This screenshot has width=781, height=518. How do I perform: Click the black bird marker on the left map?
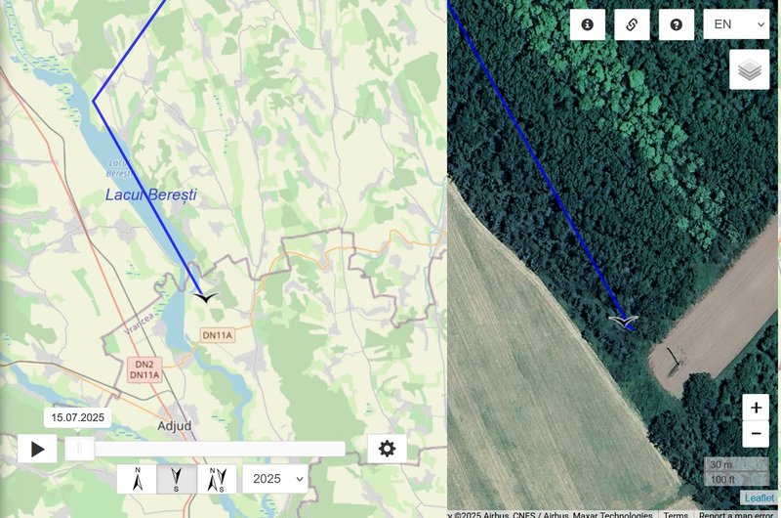206,298
